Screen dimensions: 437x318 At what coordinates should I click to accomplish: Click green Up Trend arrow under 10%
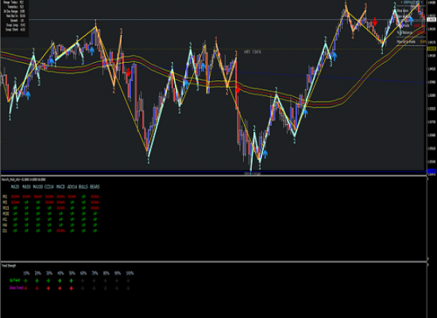(25, 281)
